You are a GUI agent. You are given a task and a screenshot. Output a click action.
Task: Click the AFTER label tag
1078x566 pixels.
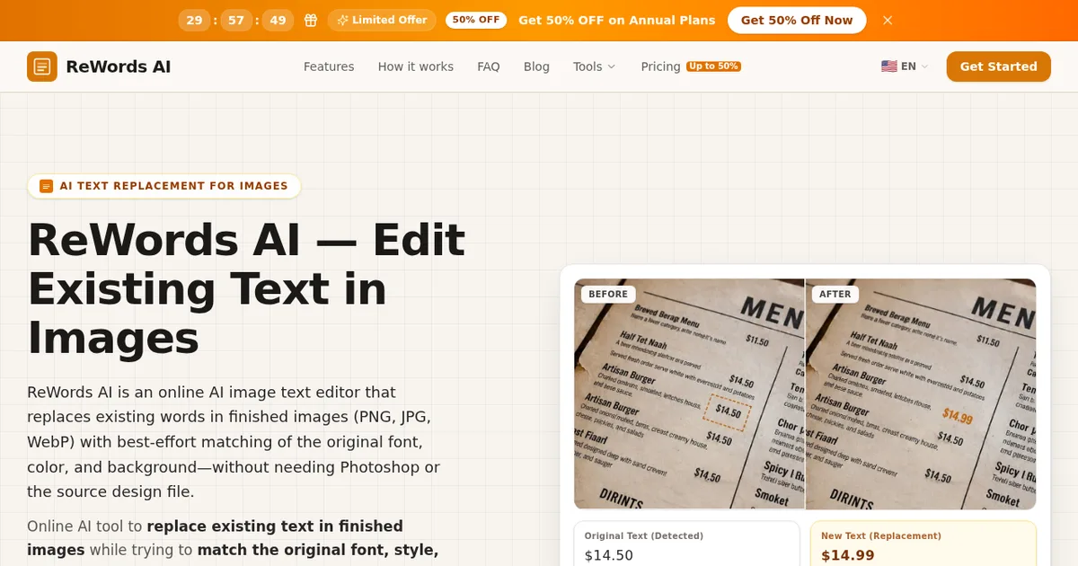click(x=835, y=294)
